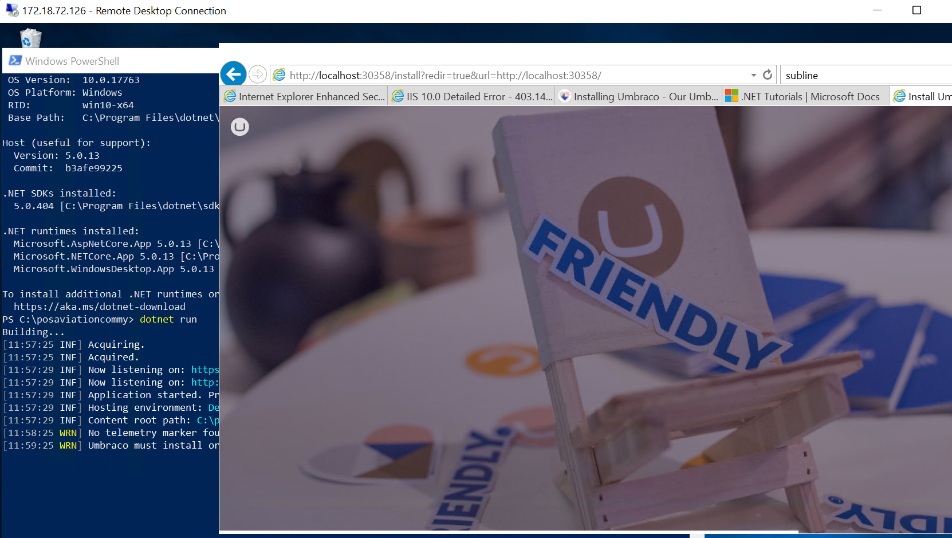Screen dimensions: 952x538
Task: Click the Umbraco logo circle on installer page
Action: (x=240, y=127)
